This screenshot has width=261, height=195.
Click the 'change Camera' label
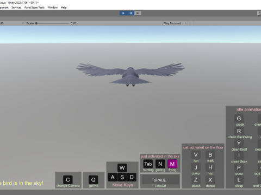pos(68,186)
